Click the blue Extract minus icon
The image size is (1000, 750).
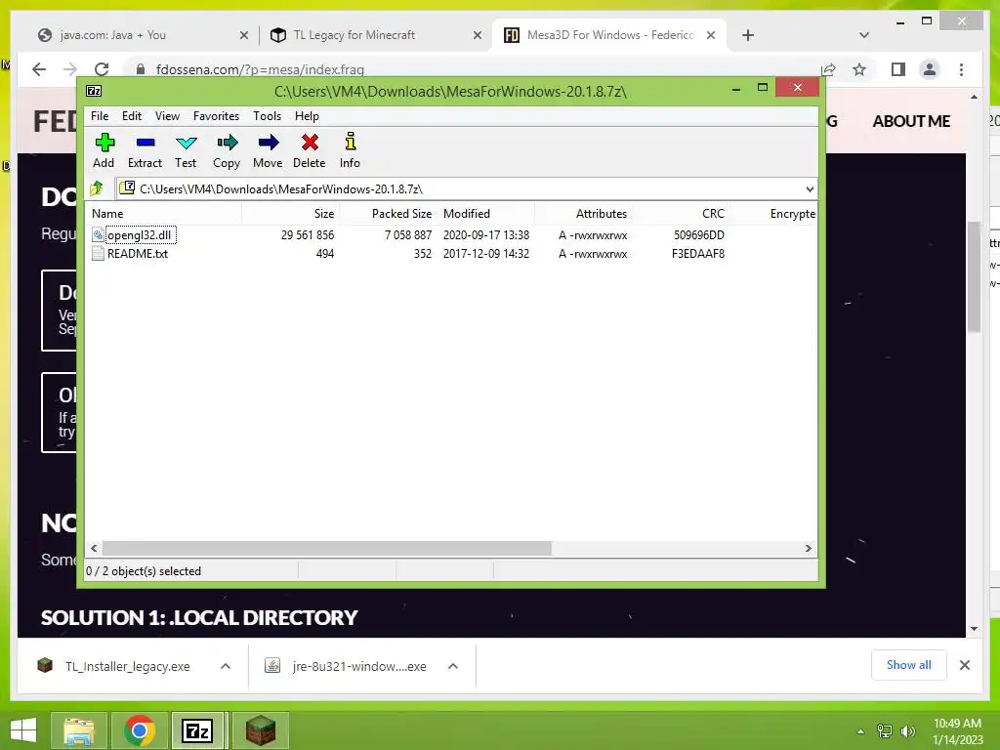click(x=146, y=143)
